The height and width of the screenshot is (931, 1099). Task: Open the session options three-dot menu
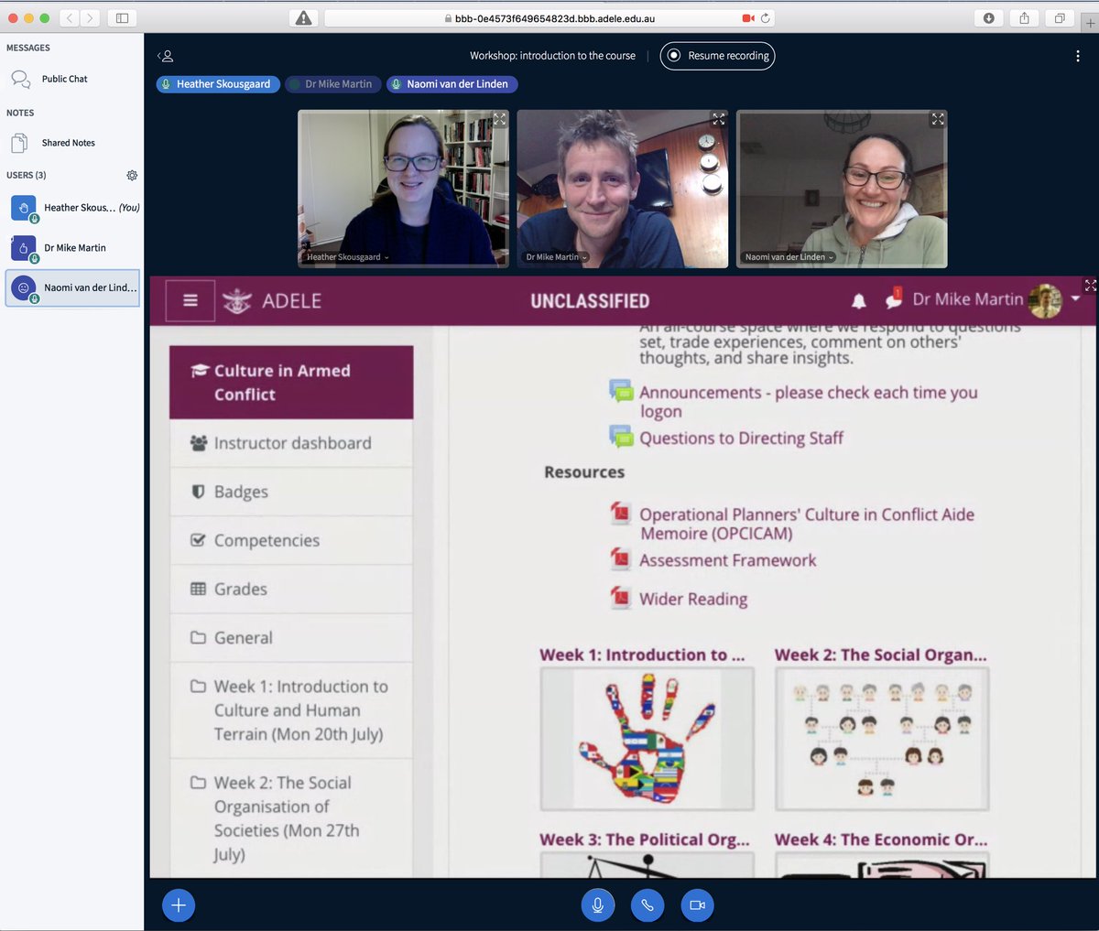[x=1078, y=56]
